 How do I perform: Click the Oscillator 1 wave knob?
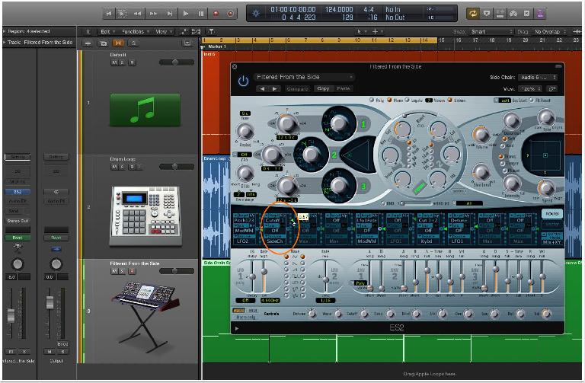339,123
